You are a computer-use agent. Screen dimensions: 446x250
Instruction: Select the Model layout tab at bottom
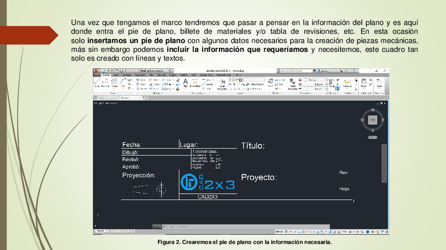pos(100,231)
